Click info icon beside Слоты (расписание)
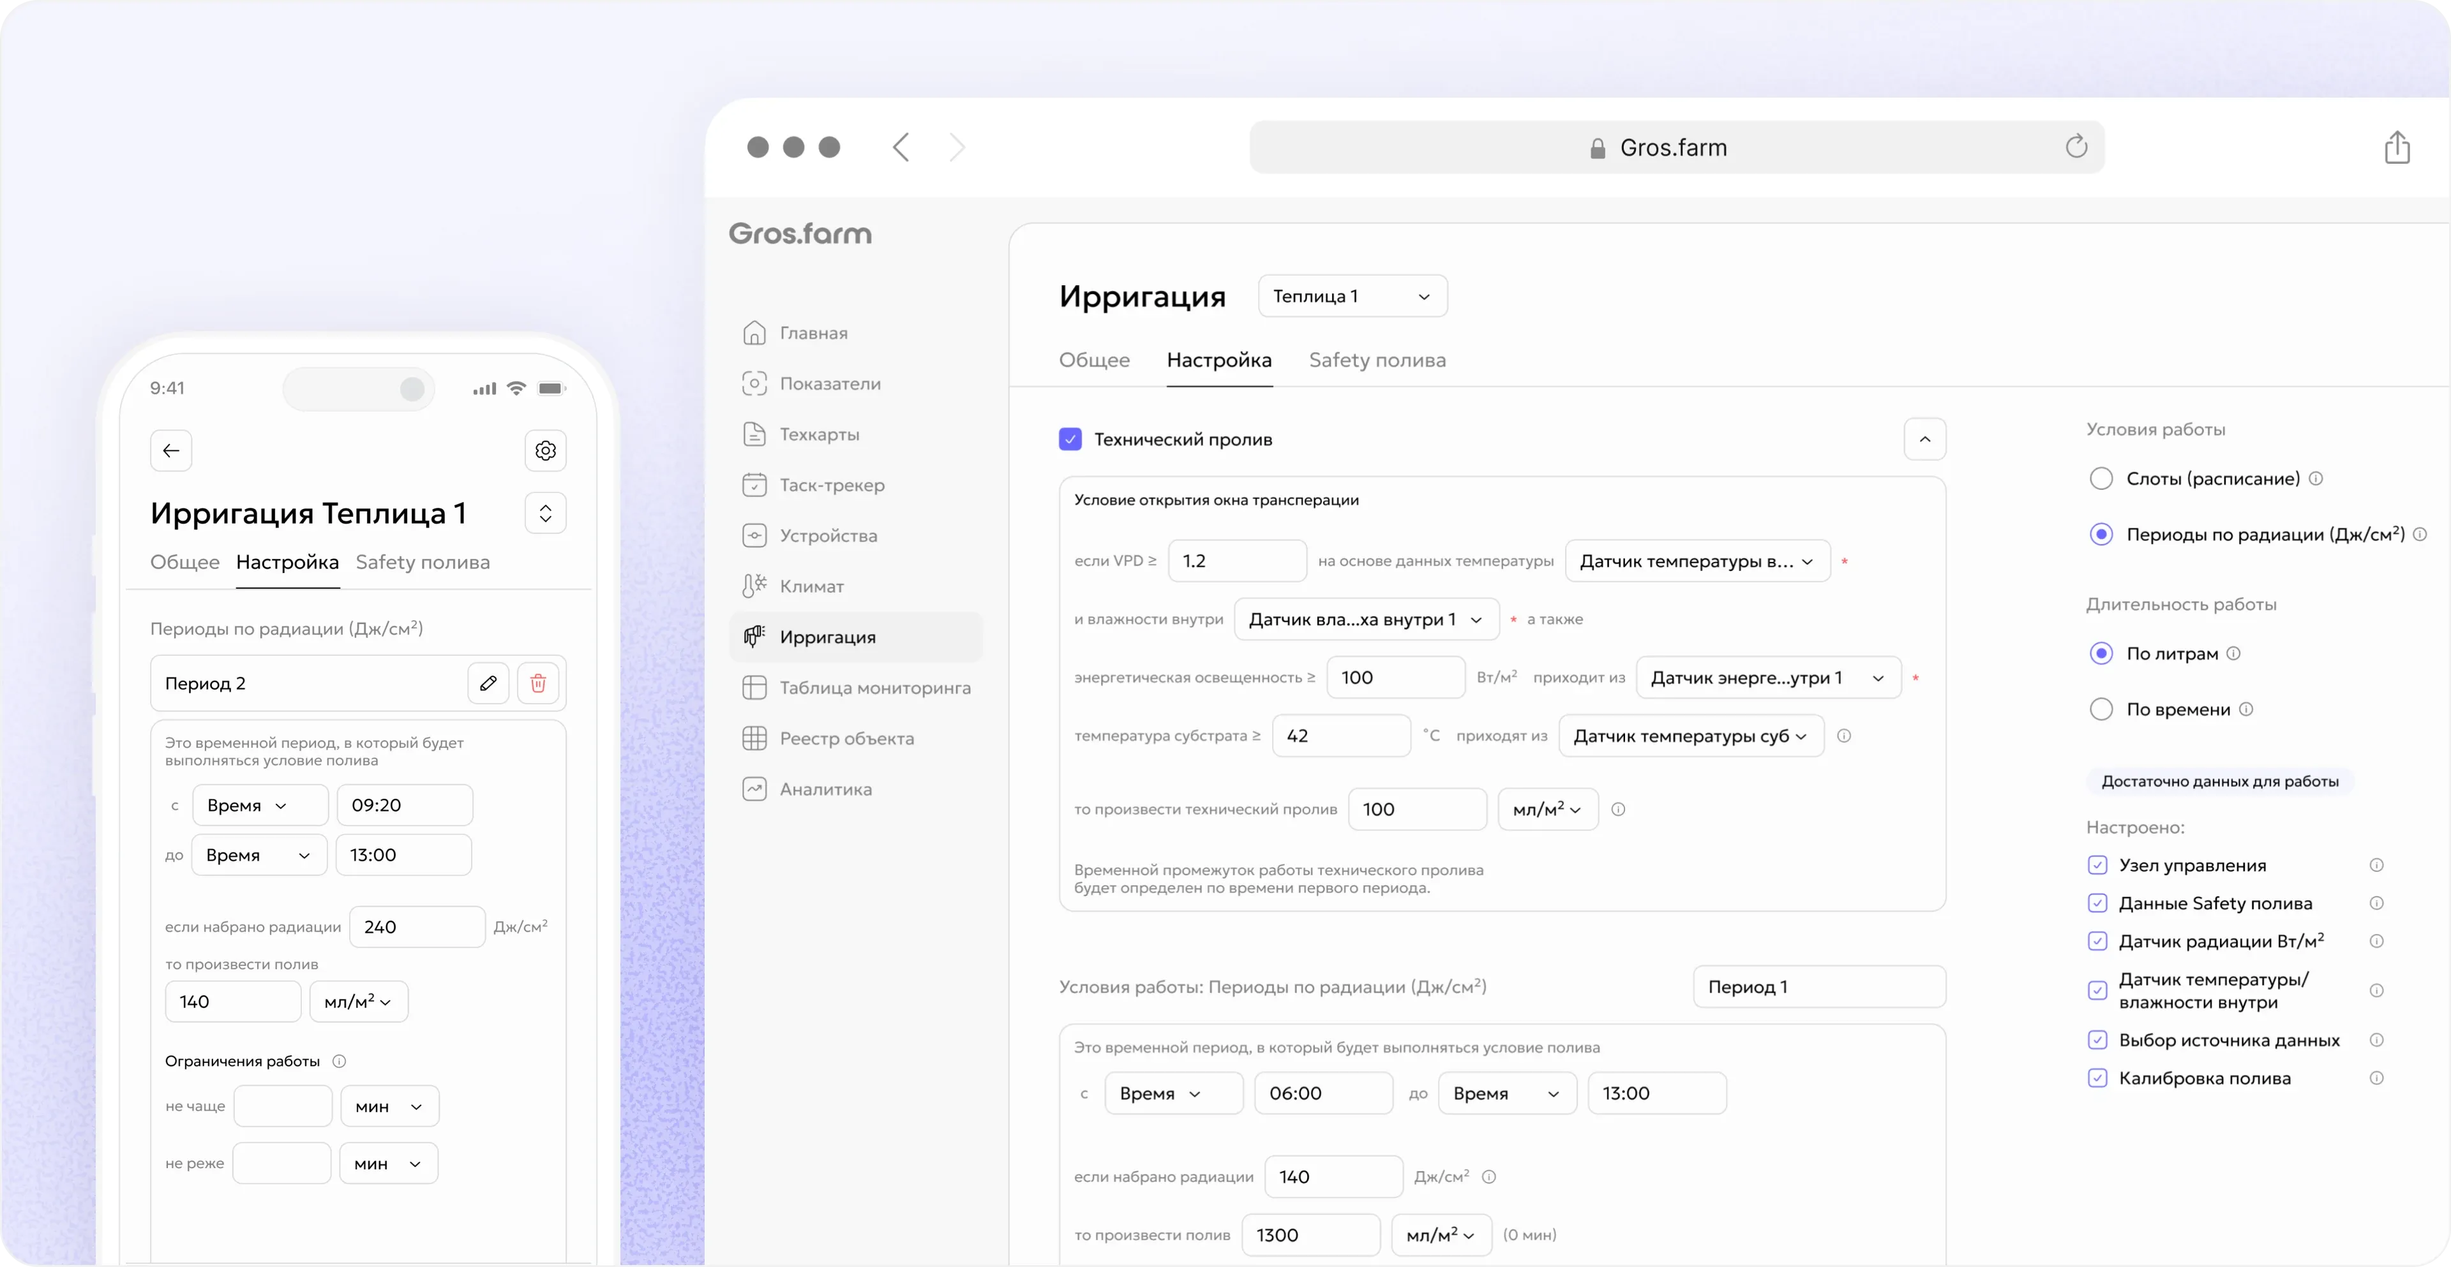The height and width of the screenshot is (1267, 2451). point(2316,478)
